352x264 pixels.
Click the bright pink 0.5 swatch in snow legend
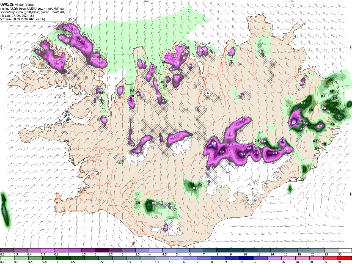tap(47, 251)
